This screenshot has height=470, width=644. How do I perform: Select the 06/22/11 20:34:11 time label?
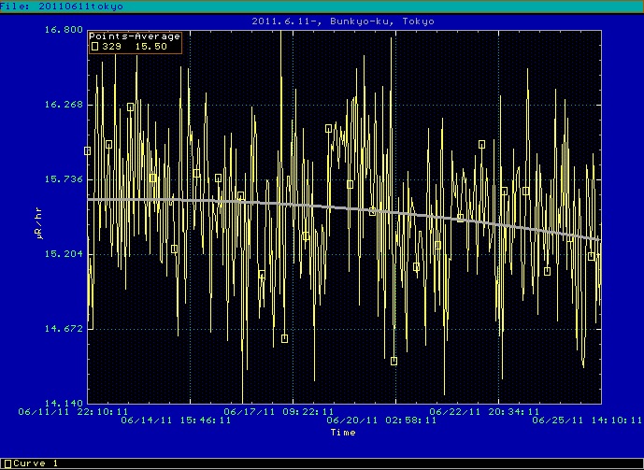pyautogui.click(x=484, y=410)
